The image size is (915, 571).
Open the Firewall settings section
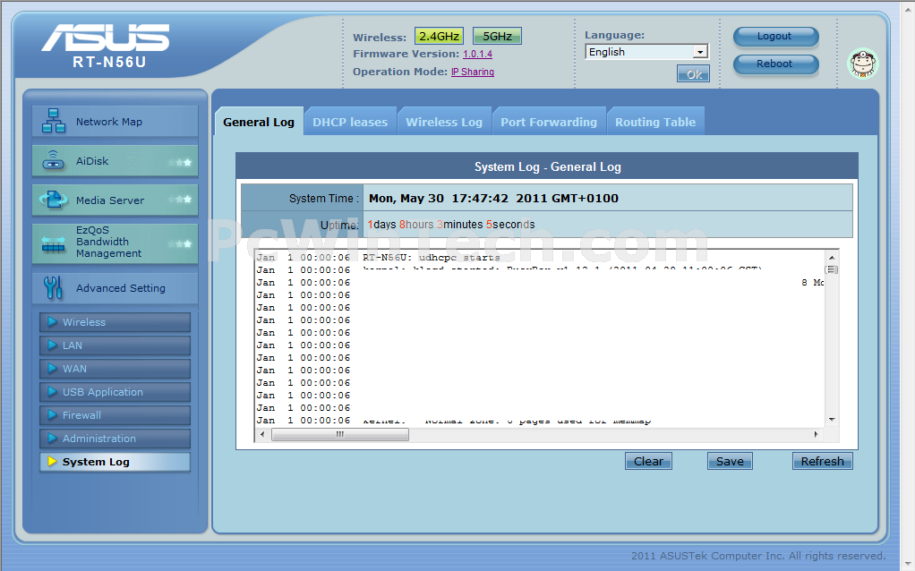tap(115, 415)
